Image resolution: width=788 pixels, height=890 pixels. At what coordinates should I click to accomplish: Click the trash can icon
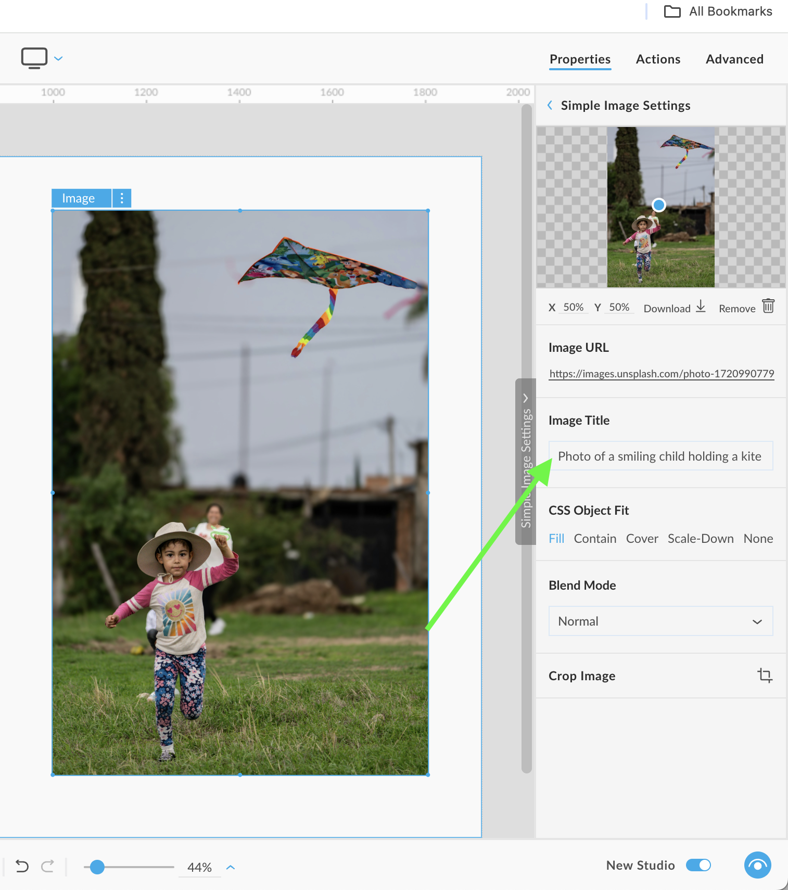tap(768, 306)
